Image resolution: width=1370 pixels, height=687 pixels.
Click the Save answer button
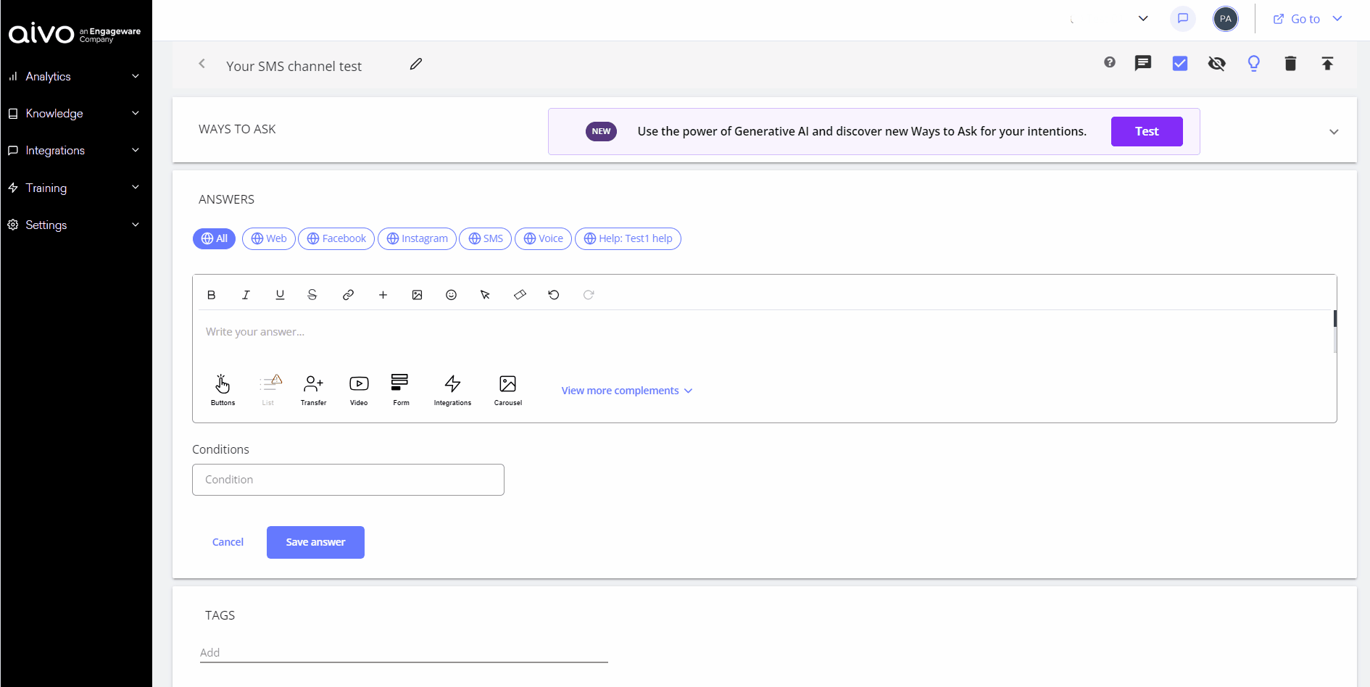tap(315, 542)
